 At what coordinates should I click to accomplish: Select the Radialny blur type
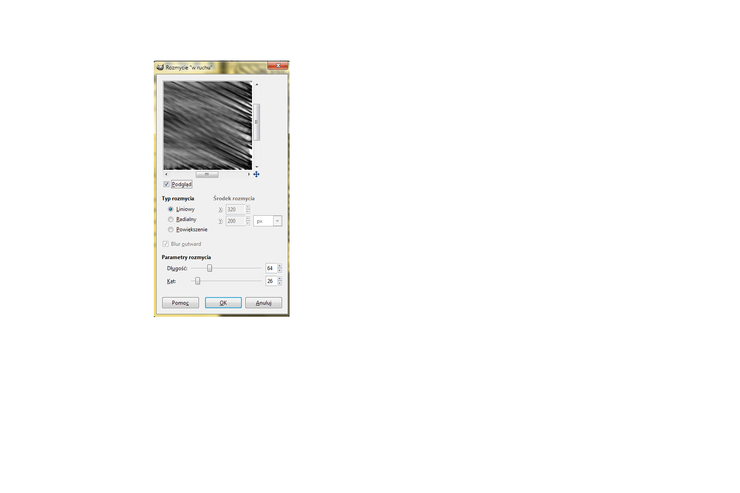coord(171,219)
